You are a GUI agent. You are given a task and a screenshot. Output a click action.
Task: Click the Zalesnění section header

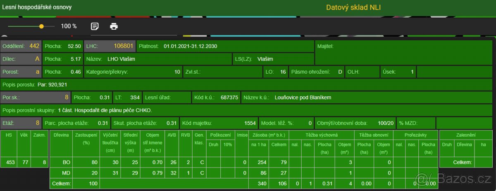point(465,135)
